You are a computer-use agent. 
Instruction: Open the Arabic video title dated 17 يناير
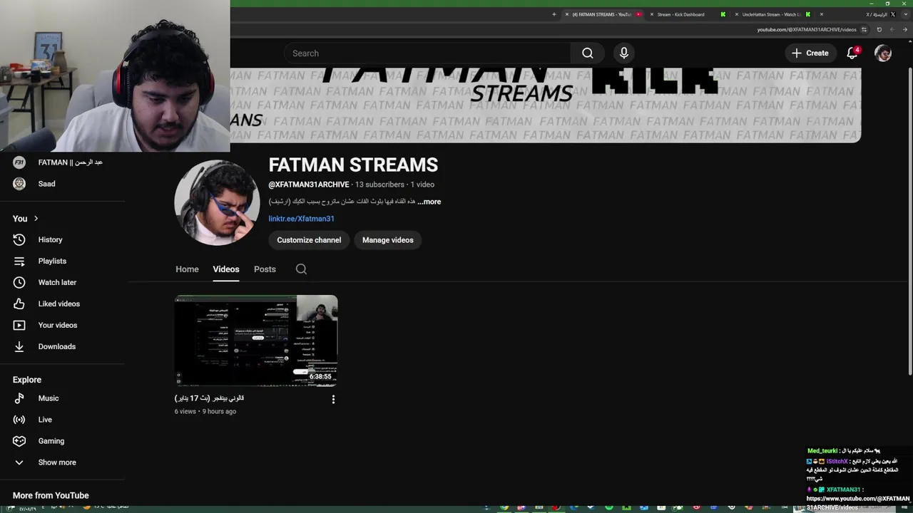[x=209, y=398]
